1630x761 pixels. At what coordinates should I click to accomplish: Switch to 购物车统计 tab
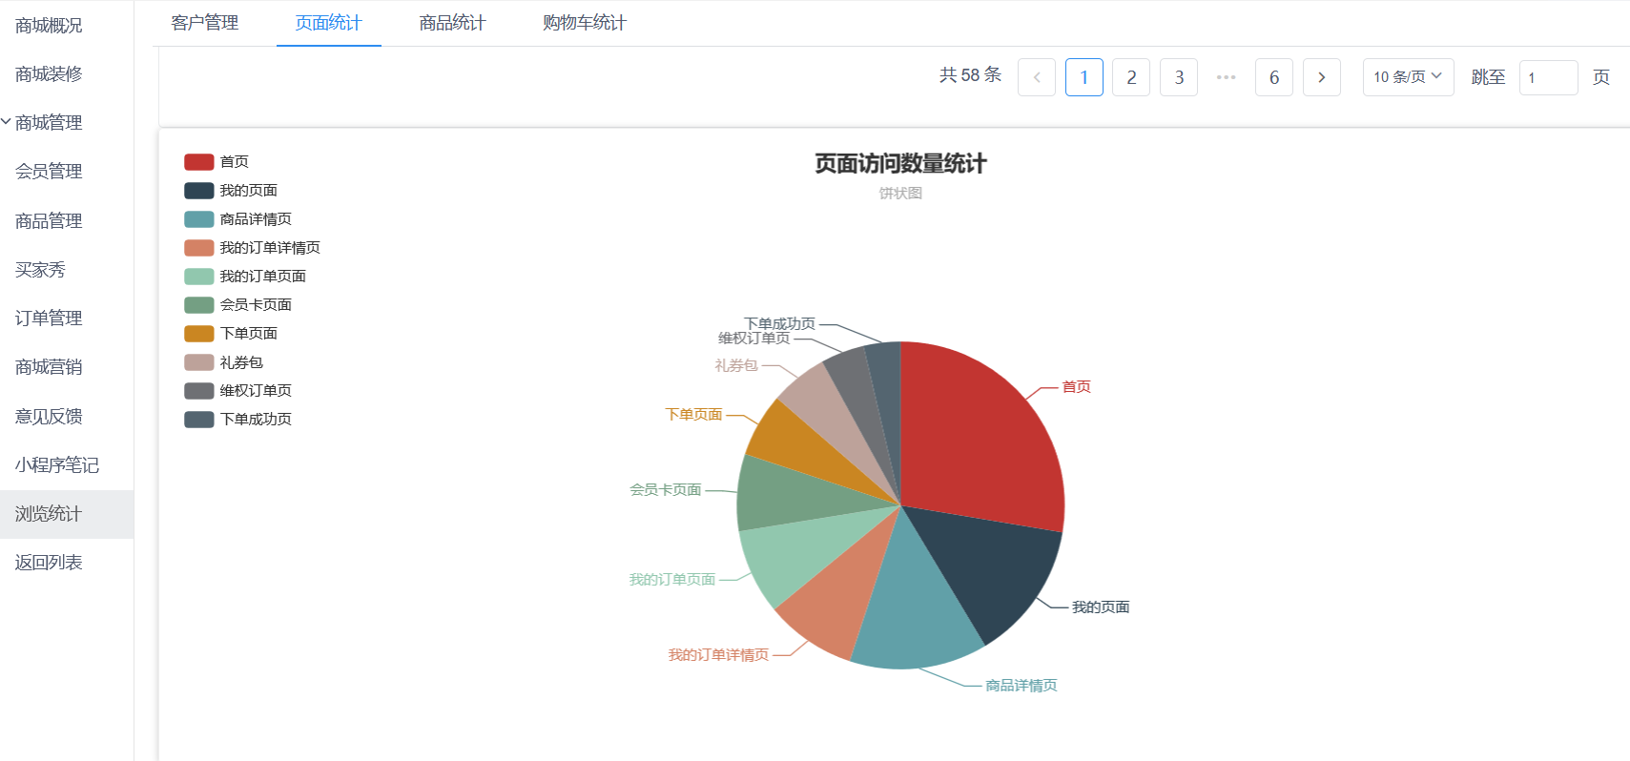[585, 23]
